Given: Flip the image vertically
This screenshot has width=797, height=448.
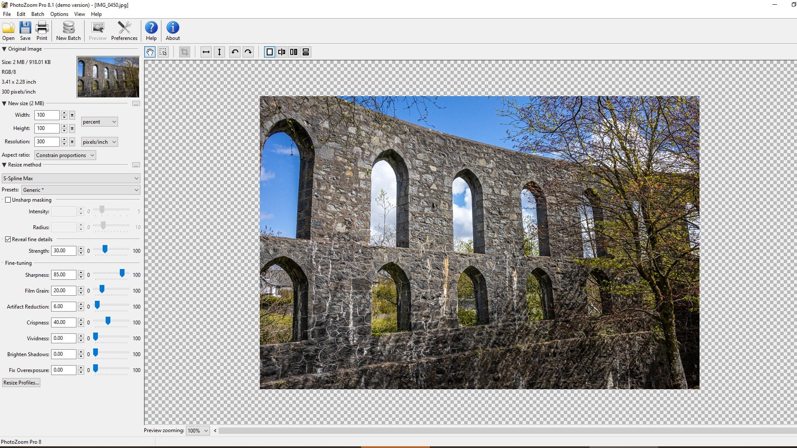Looking at the screenshot, I should click(x=219, y=52).
